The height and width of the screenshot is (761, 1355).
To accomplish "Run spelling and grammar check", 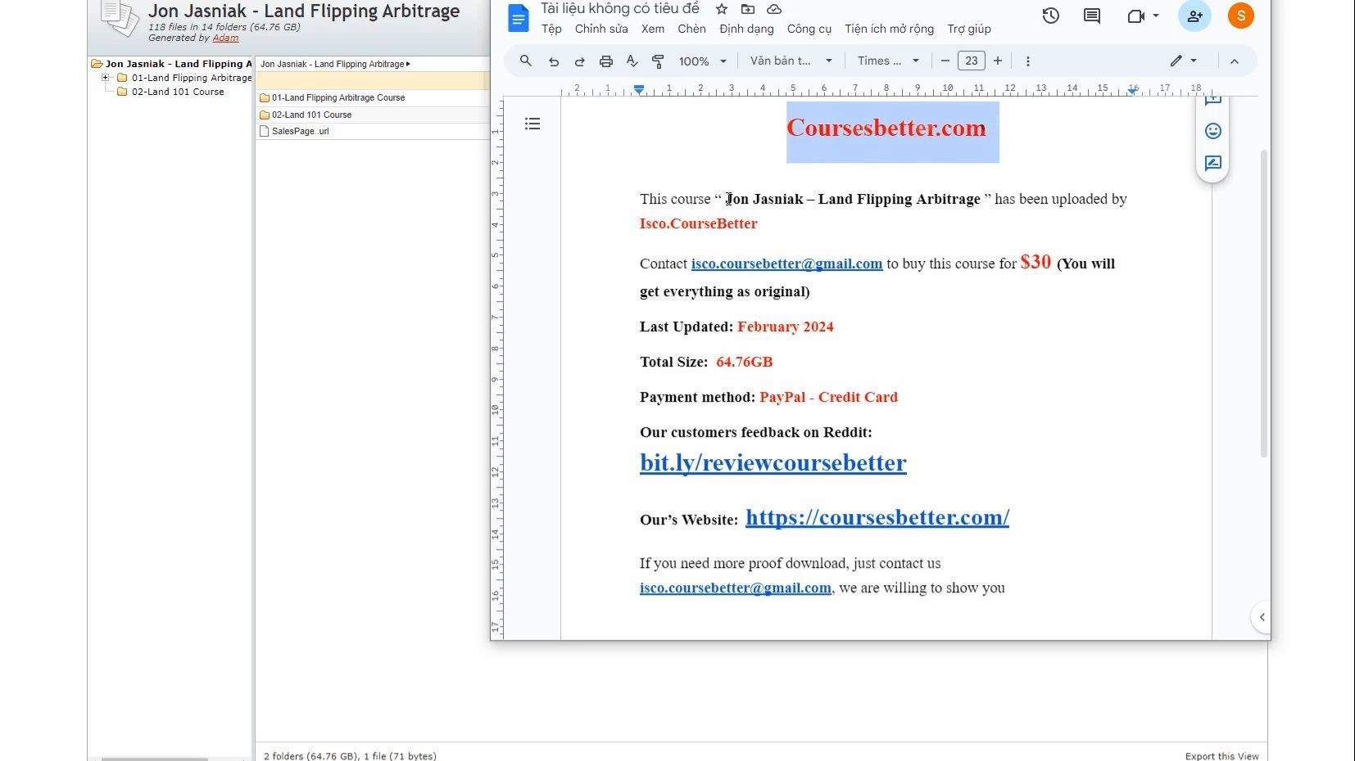I will pos(632,61).
